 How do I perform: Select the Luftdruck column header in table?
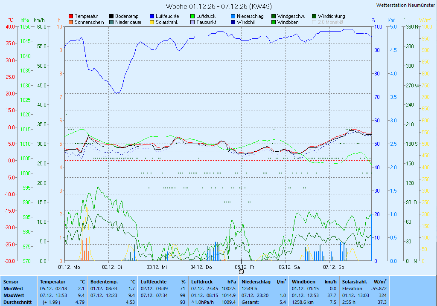click(201, 282)
